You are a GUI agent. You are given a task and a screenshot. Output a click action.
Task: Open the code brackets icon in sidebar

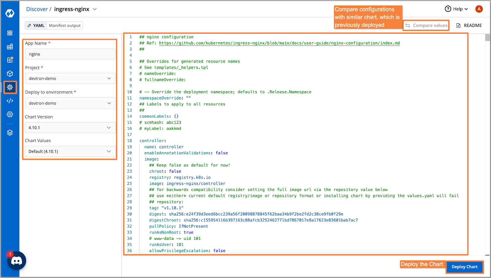coord(10,101)
